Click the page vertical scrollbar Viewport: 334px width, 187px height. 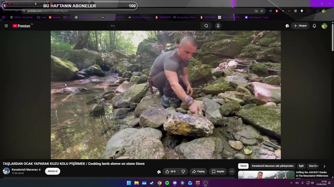coord(332,38)
